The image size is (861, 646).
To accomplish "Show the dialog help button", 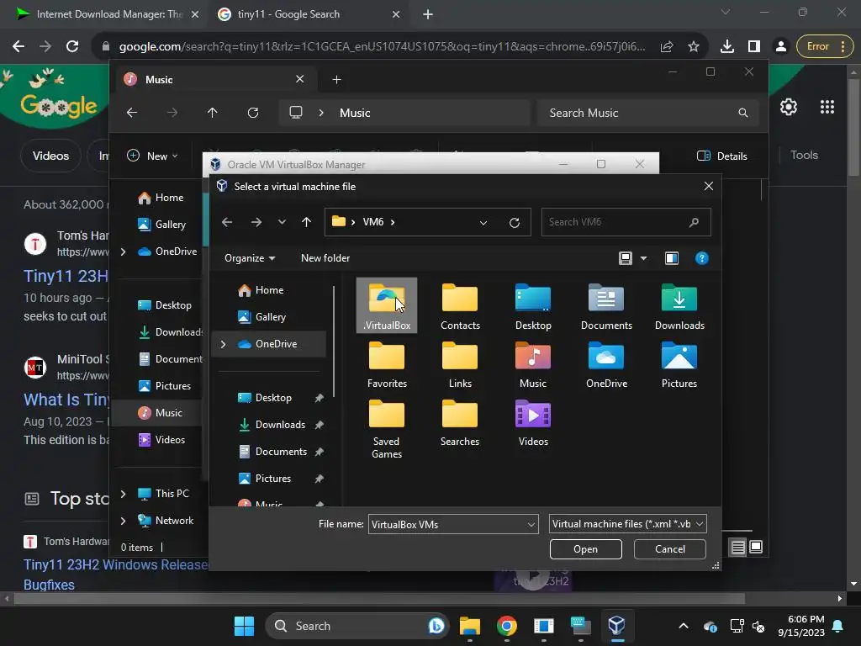I will pos(702,258).
